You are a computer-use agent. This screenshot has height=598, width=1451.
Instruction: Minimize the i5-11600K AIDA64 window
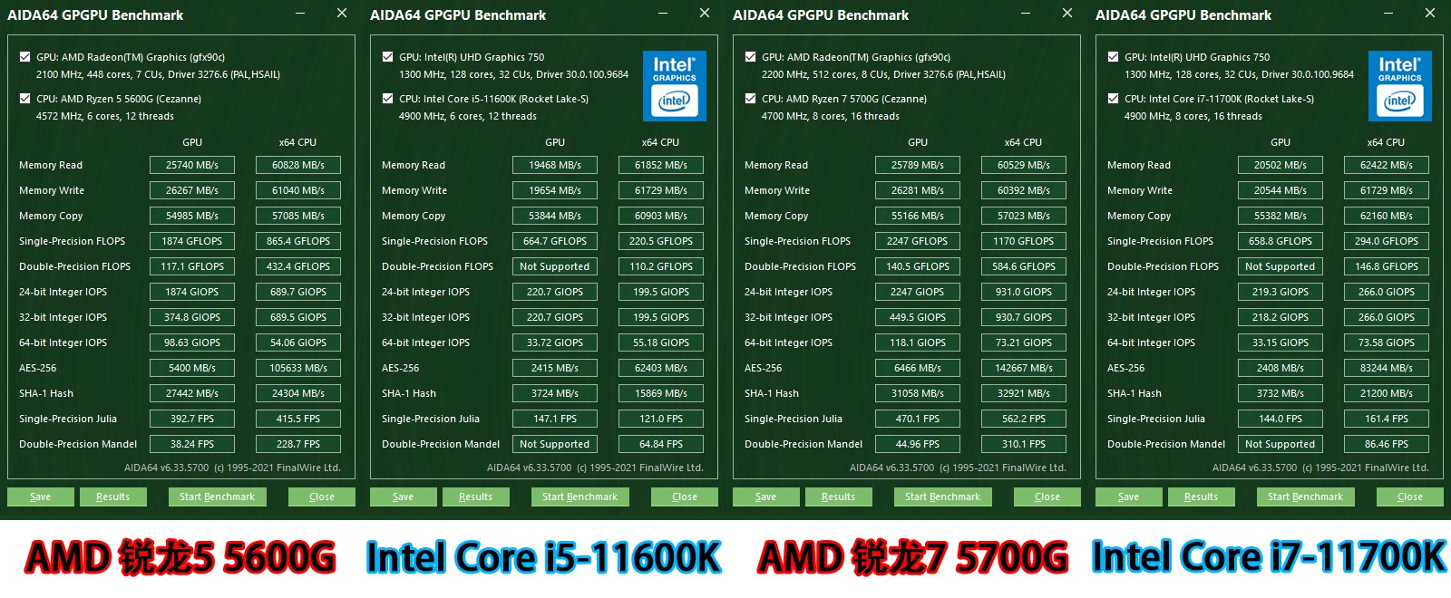click(663, 14)
